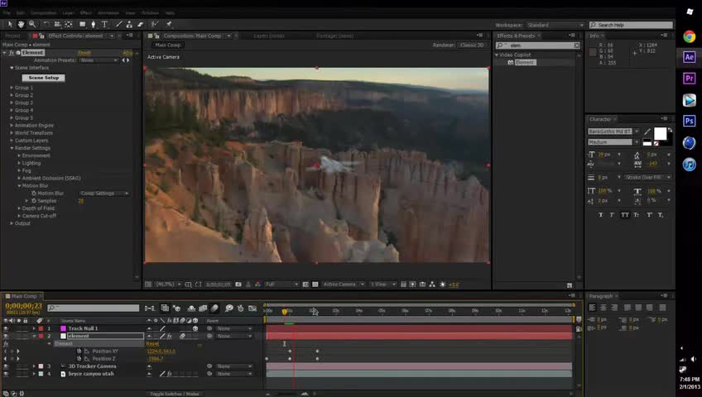
Task: Click the Scene Setup button
Action: coord(42,78)
